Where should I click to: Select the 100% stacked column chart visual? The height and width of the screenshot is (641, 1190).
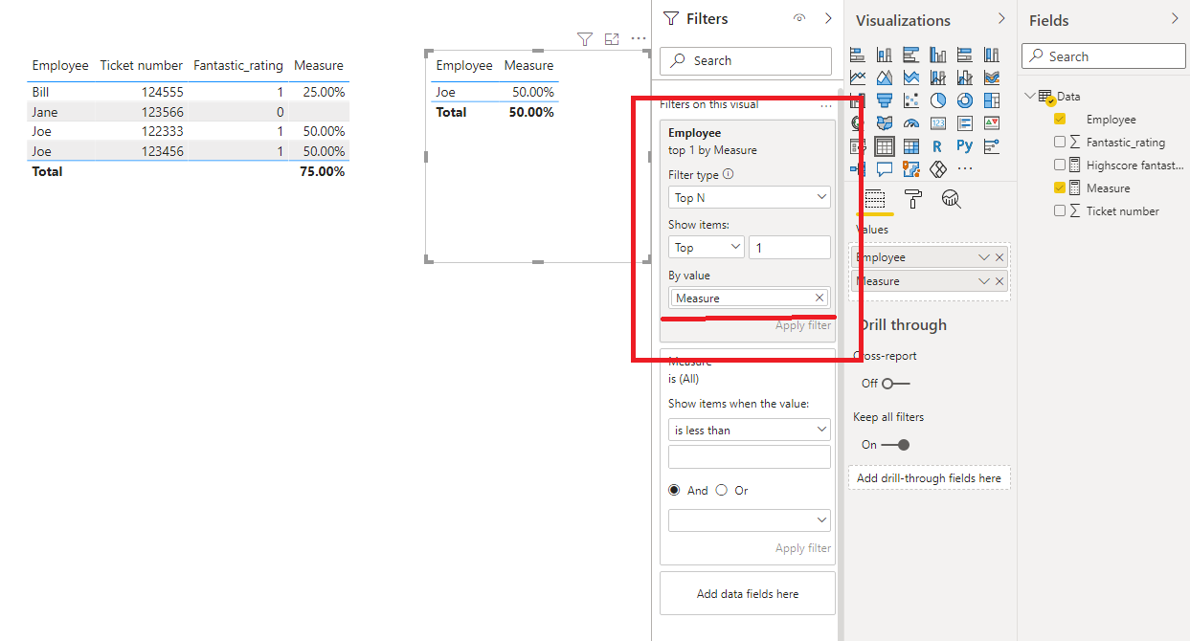click(x=992, y=55)
